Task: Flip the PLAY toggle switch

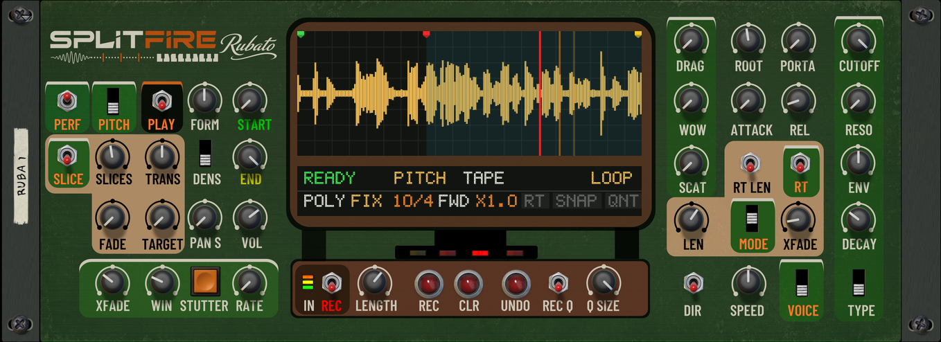Action: 161,102
